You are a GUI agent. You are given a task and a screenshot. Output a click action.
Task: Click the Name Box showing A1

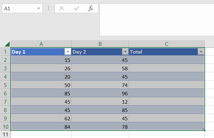(x=19, y=9)
